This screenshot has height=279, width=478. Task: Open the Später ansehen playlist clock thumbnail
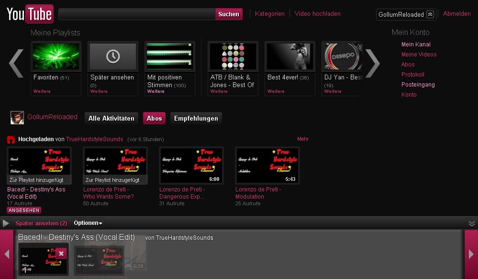[113, 56]
